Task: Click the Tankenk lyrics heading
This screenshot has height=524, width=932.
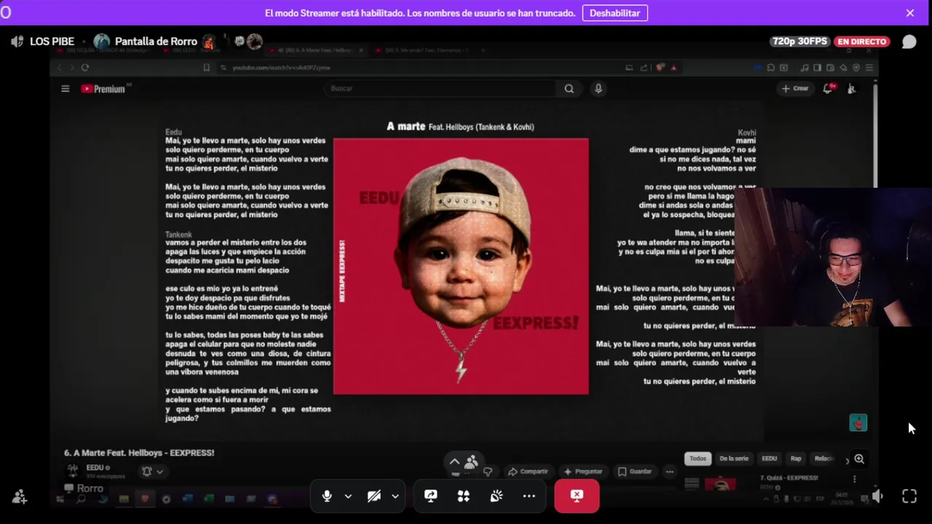Action: click(178, 234)
